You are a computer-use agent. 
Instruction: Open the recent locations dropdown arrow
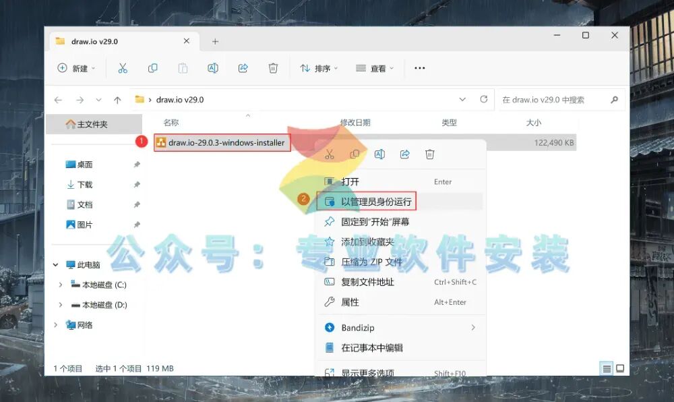pos(98,100)
